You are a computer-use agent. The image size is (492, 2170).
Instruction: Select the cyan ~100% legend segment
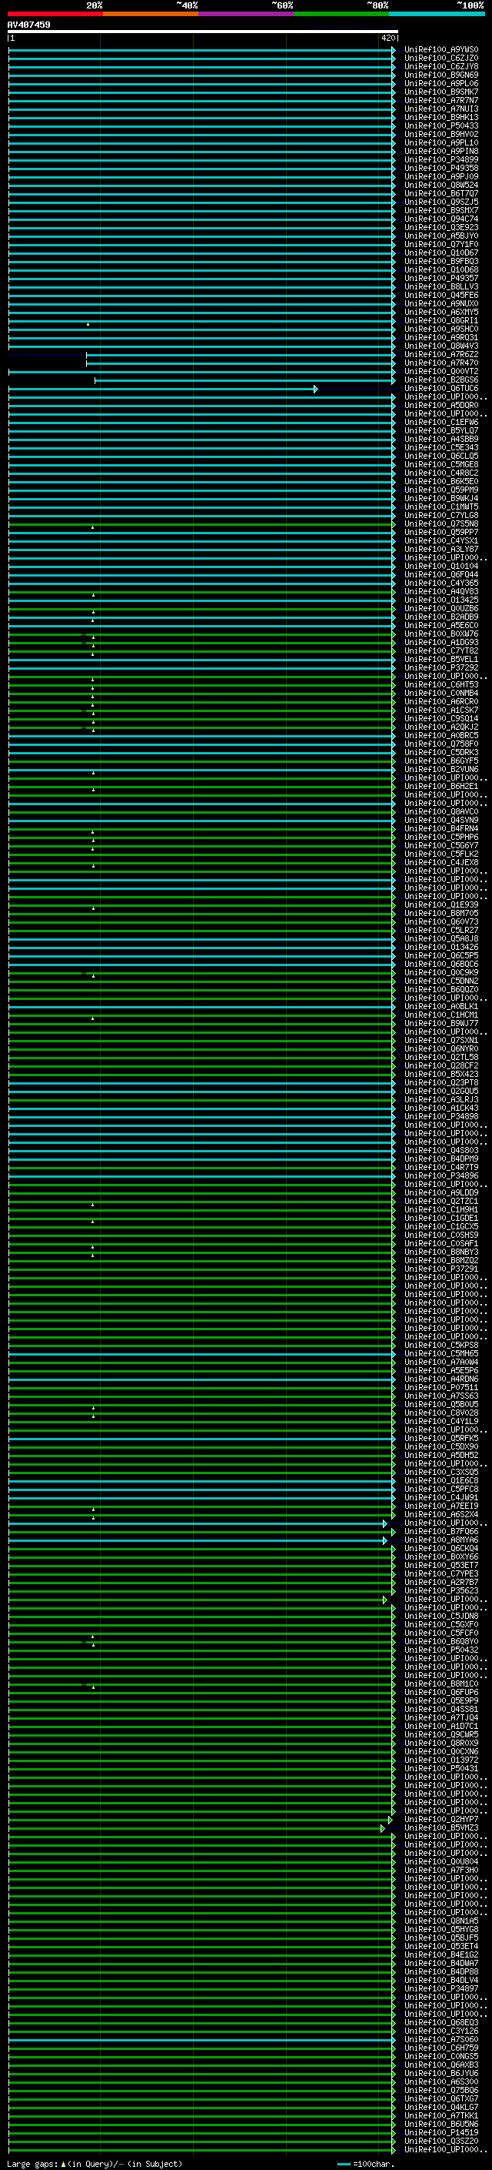437,14
